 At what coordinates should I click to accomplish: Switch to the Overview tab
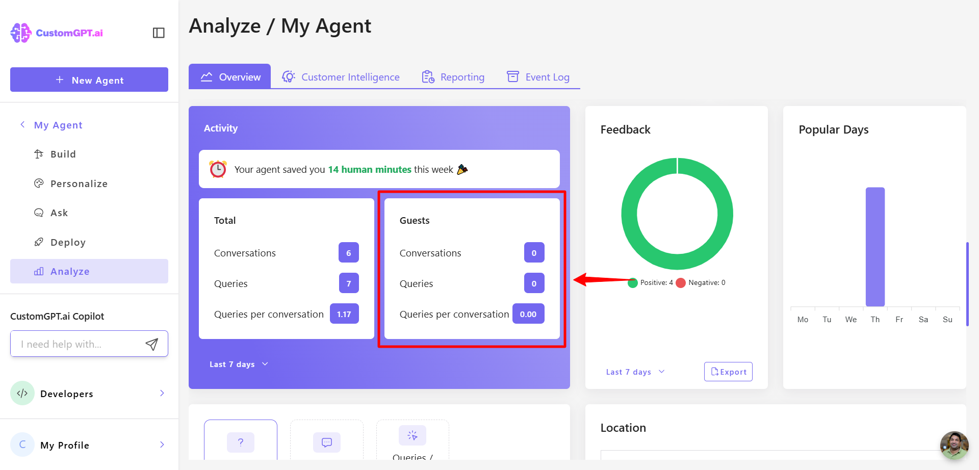coord(230,76)
